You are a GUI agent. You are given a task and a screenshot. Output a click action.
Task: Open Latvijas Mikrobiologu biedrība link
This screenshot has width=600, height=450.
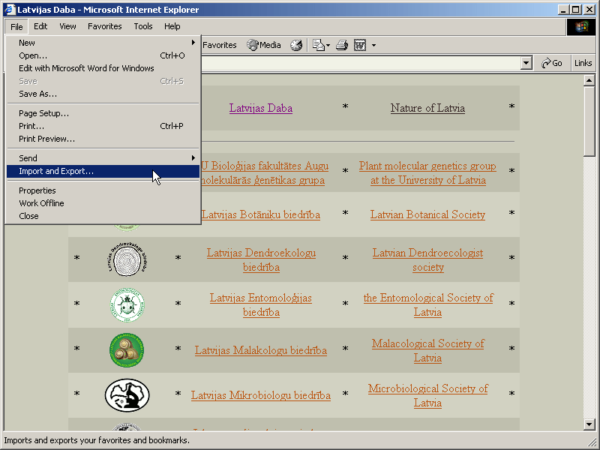261,395
